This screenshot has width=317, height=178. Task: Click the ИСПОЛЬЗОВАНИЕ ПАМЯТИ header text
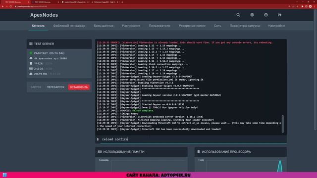[x=124, y=152]
